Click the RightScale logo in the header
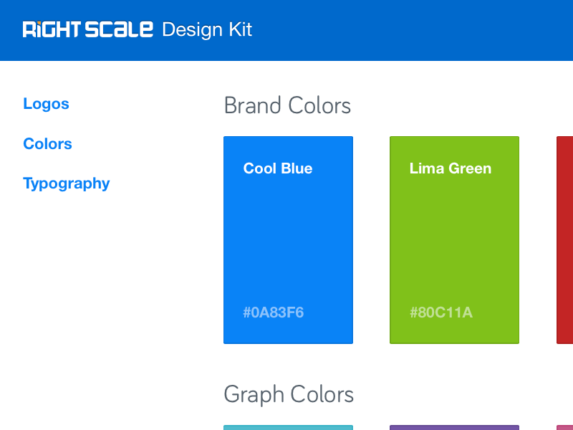This screenshot has height=430, width=573. click(x=86, y=29)
